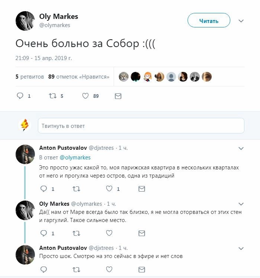Like the main tweet by Oly Markes
This screenshot has width=260, height=278.
pyautogui.click(x=85, y=96)
